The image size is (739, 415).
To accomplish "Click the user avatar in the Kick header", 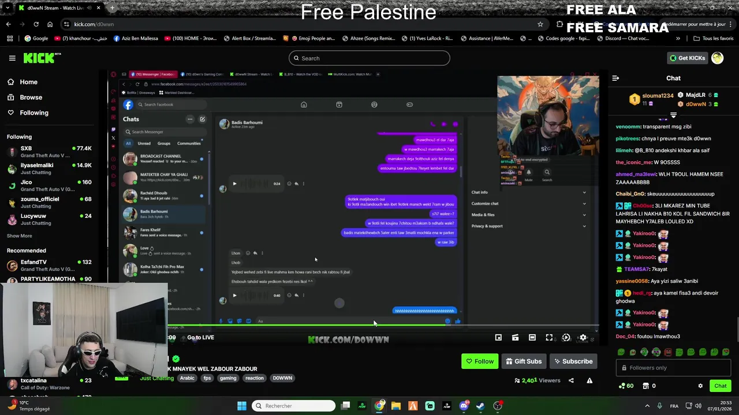I will point(717,58).
